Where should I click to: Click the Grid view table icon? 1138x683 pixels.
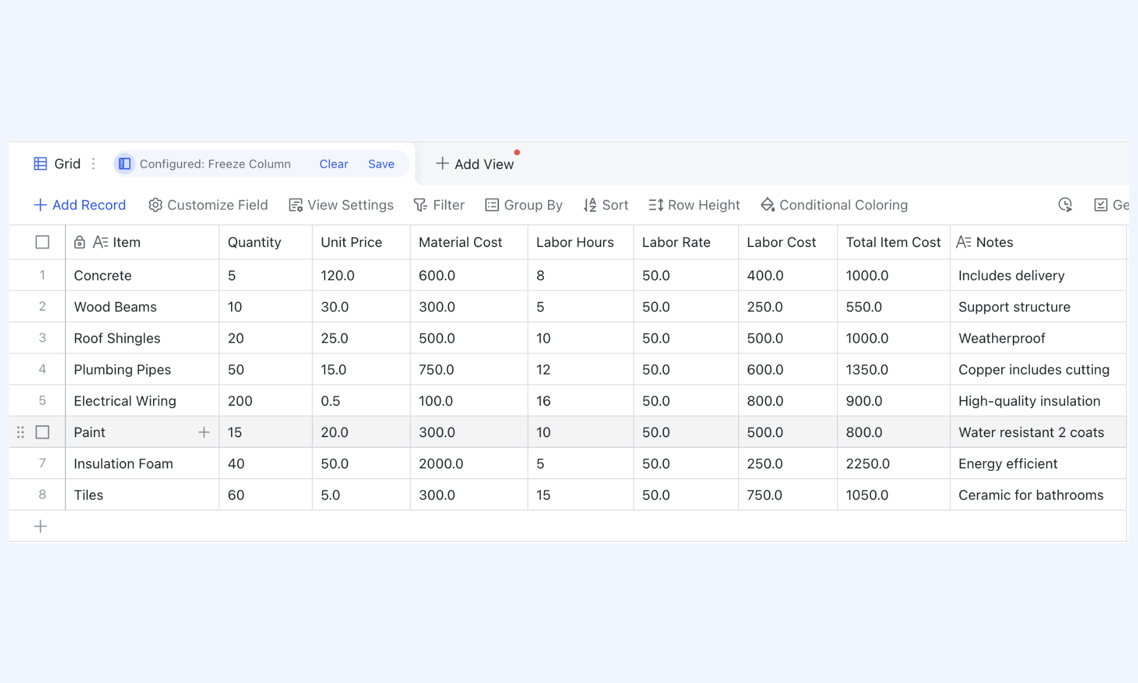pyautogui.click(x=40, y=164)
